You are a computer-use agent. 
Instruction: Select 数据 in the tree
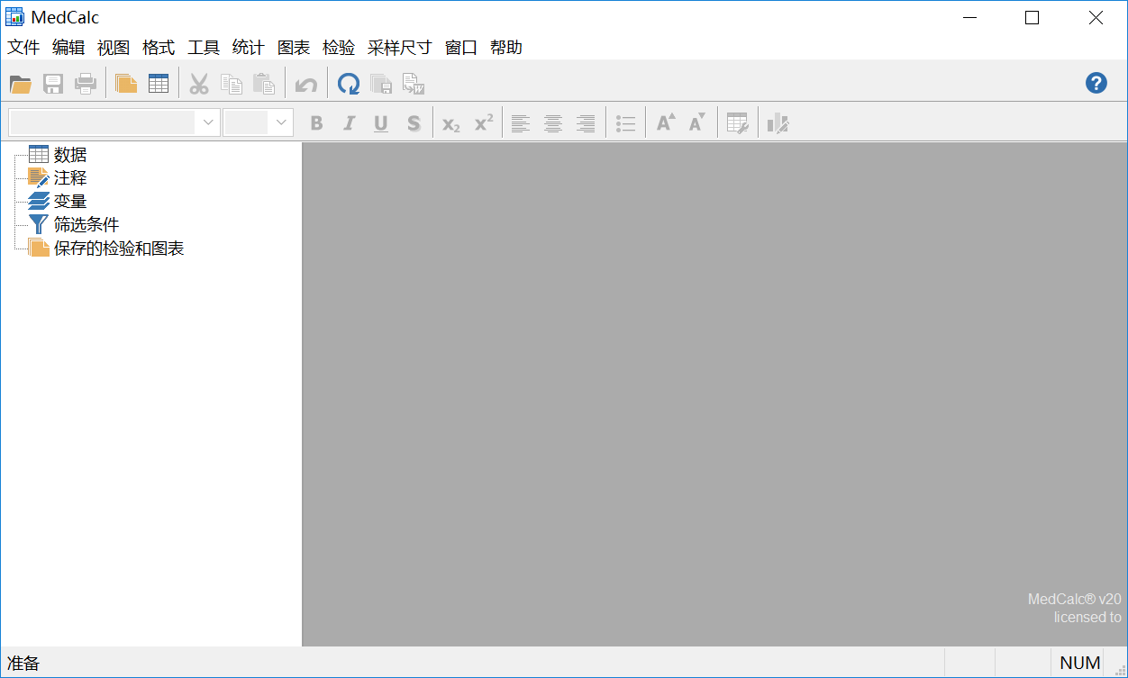(70, 155)
